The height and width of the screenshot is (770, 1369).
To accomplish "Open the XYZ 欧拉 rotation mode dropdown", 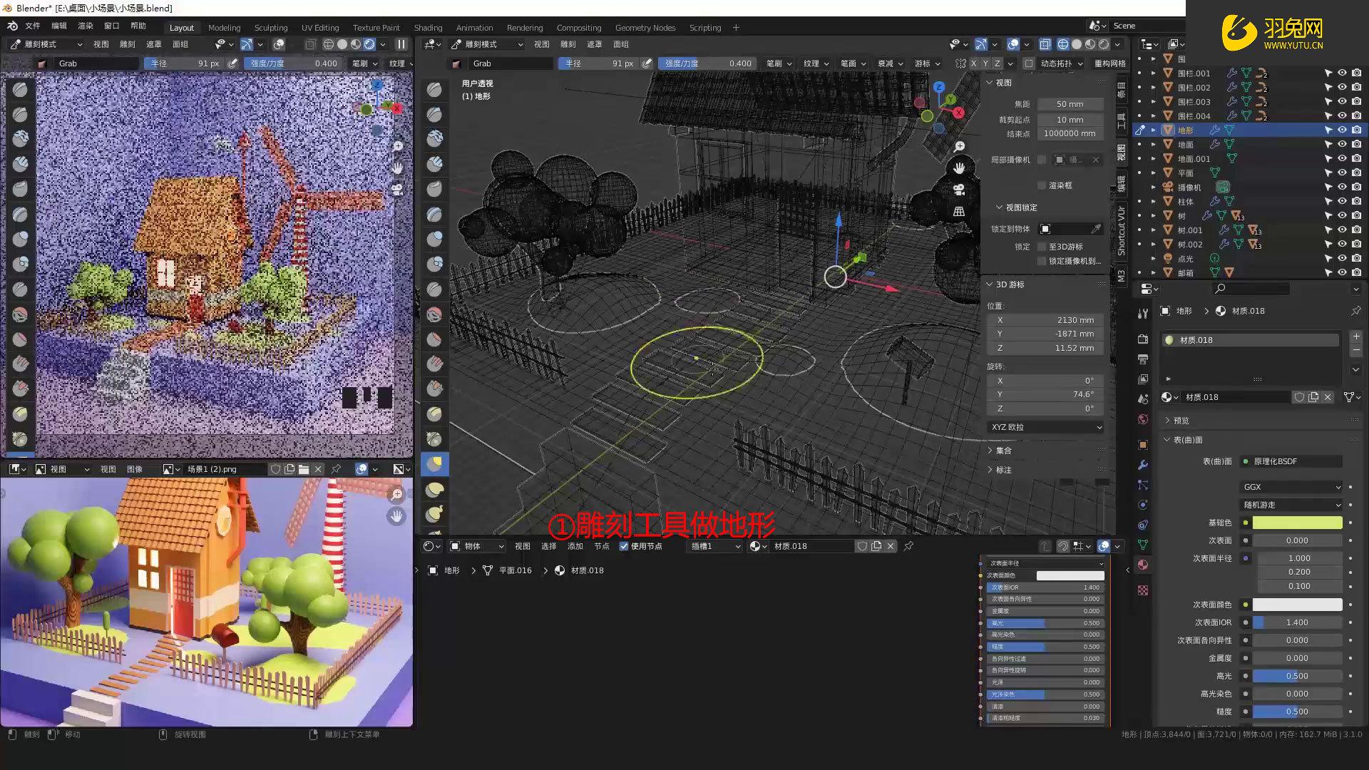I will tap(1046, 427).
